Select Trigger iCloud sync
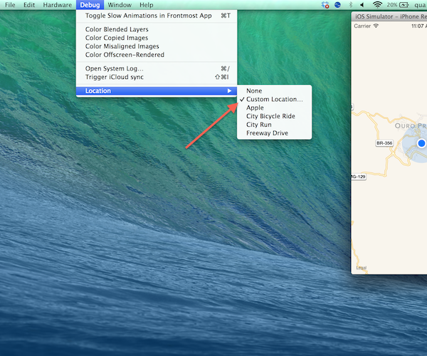 [157, 77]
